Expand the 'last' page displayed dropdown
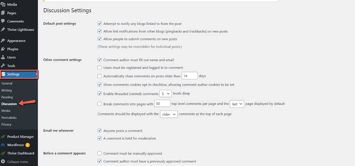Screen dimensions: 355x166 coord(237,104)
